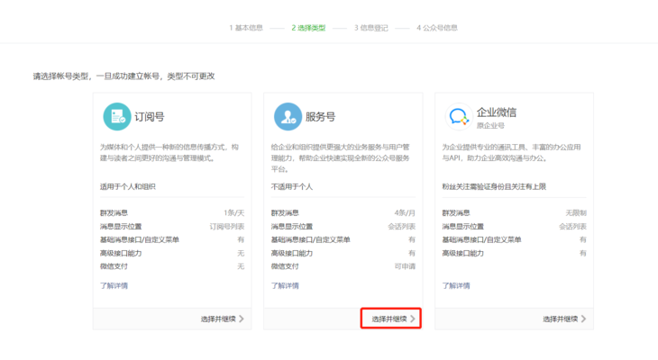Open 了解详情 link in 订阅号 card
Viewport: 658px width, 360px height.
(x=114, y=285)
